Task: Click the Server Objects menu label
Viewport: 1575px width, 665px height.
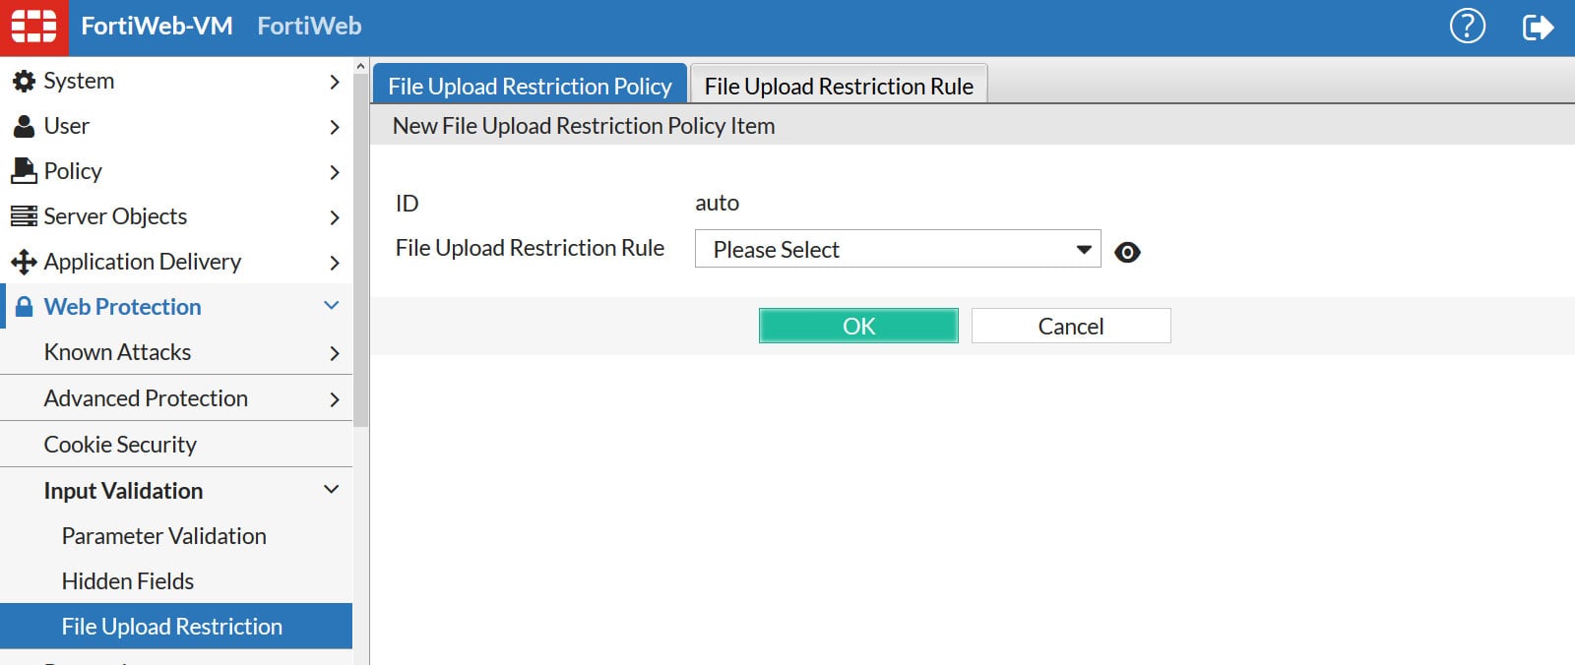Action: (x=115, y=216)
